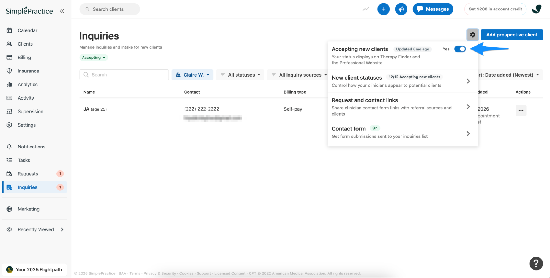Click the Name column header

point(89,92)
